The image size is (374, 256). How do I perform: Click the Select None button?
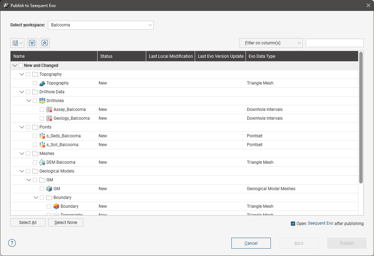pos(66,223)
